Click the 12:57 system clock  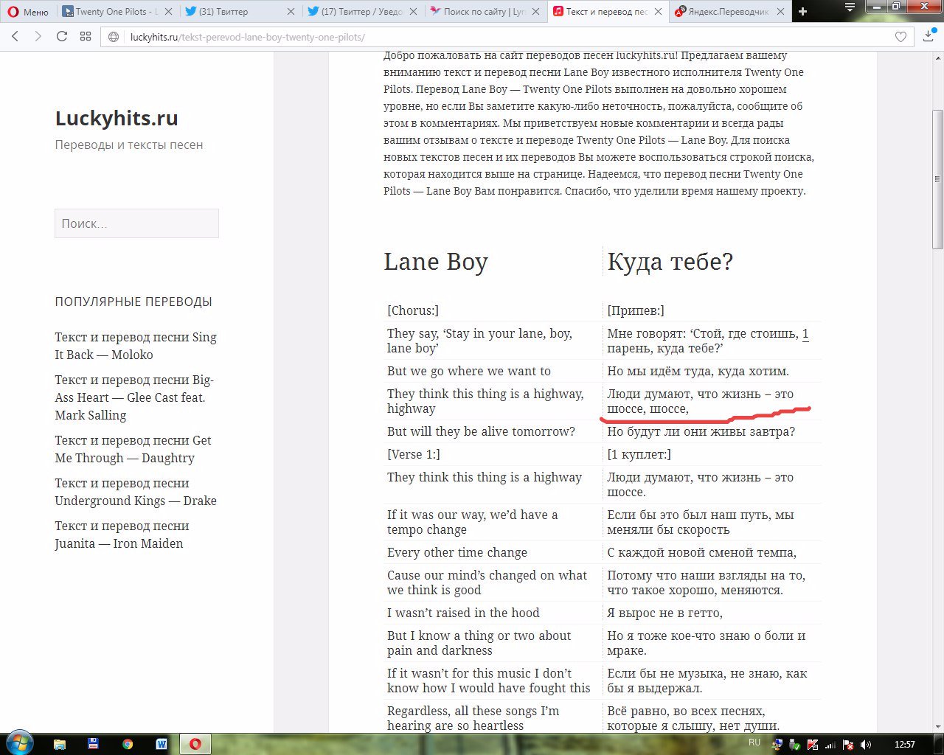click(x=904, y=745)
